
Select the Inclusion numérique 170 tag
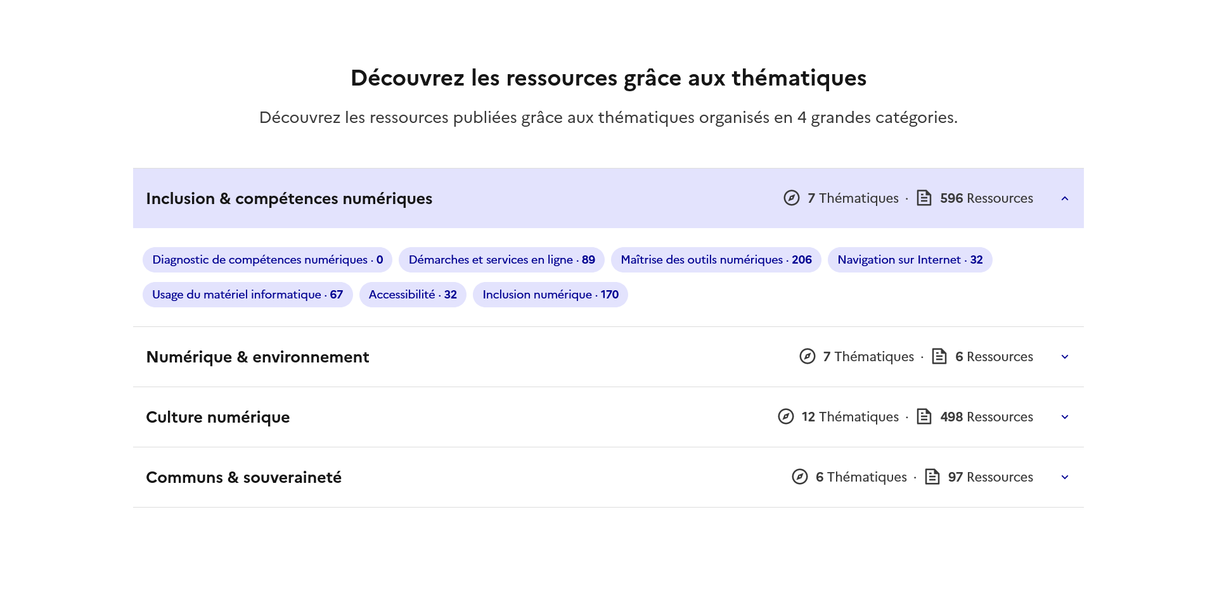click(550, 295)
